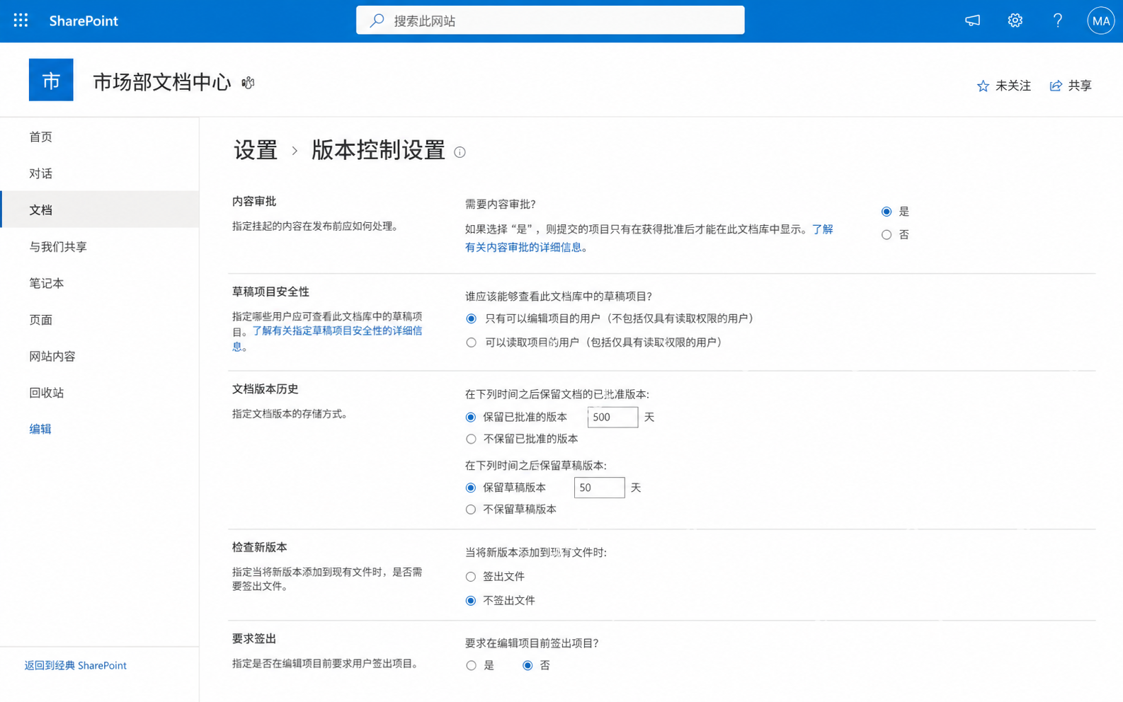Click the SharePoint home title

(84, 21)
